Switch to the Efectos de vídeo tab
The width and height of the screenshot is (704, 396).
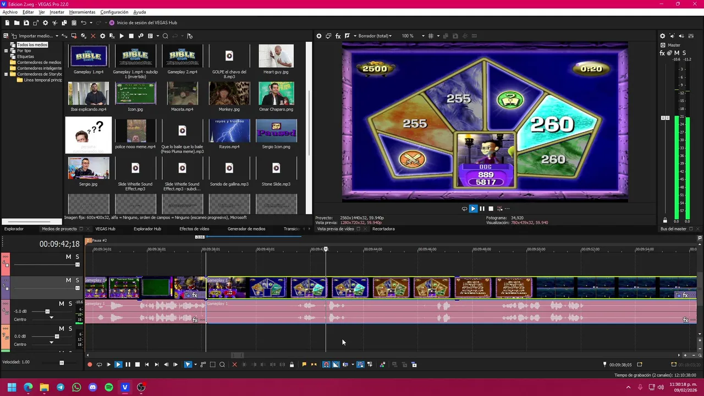click(x=194, y=229)
